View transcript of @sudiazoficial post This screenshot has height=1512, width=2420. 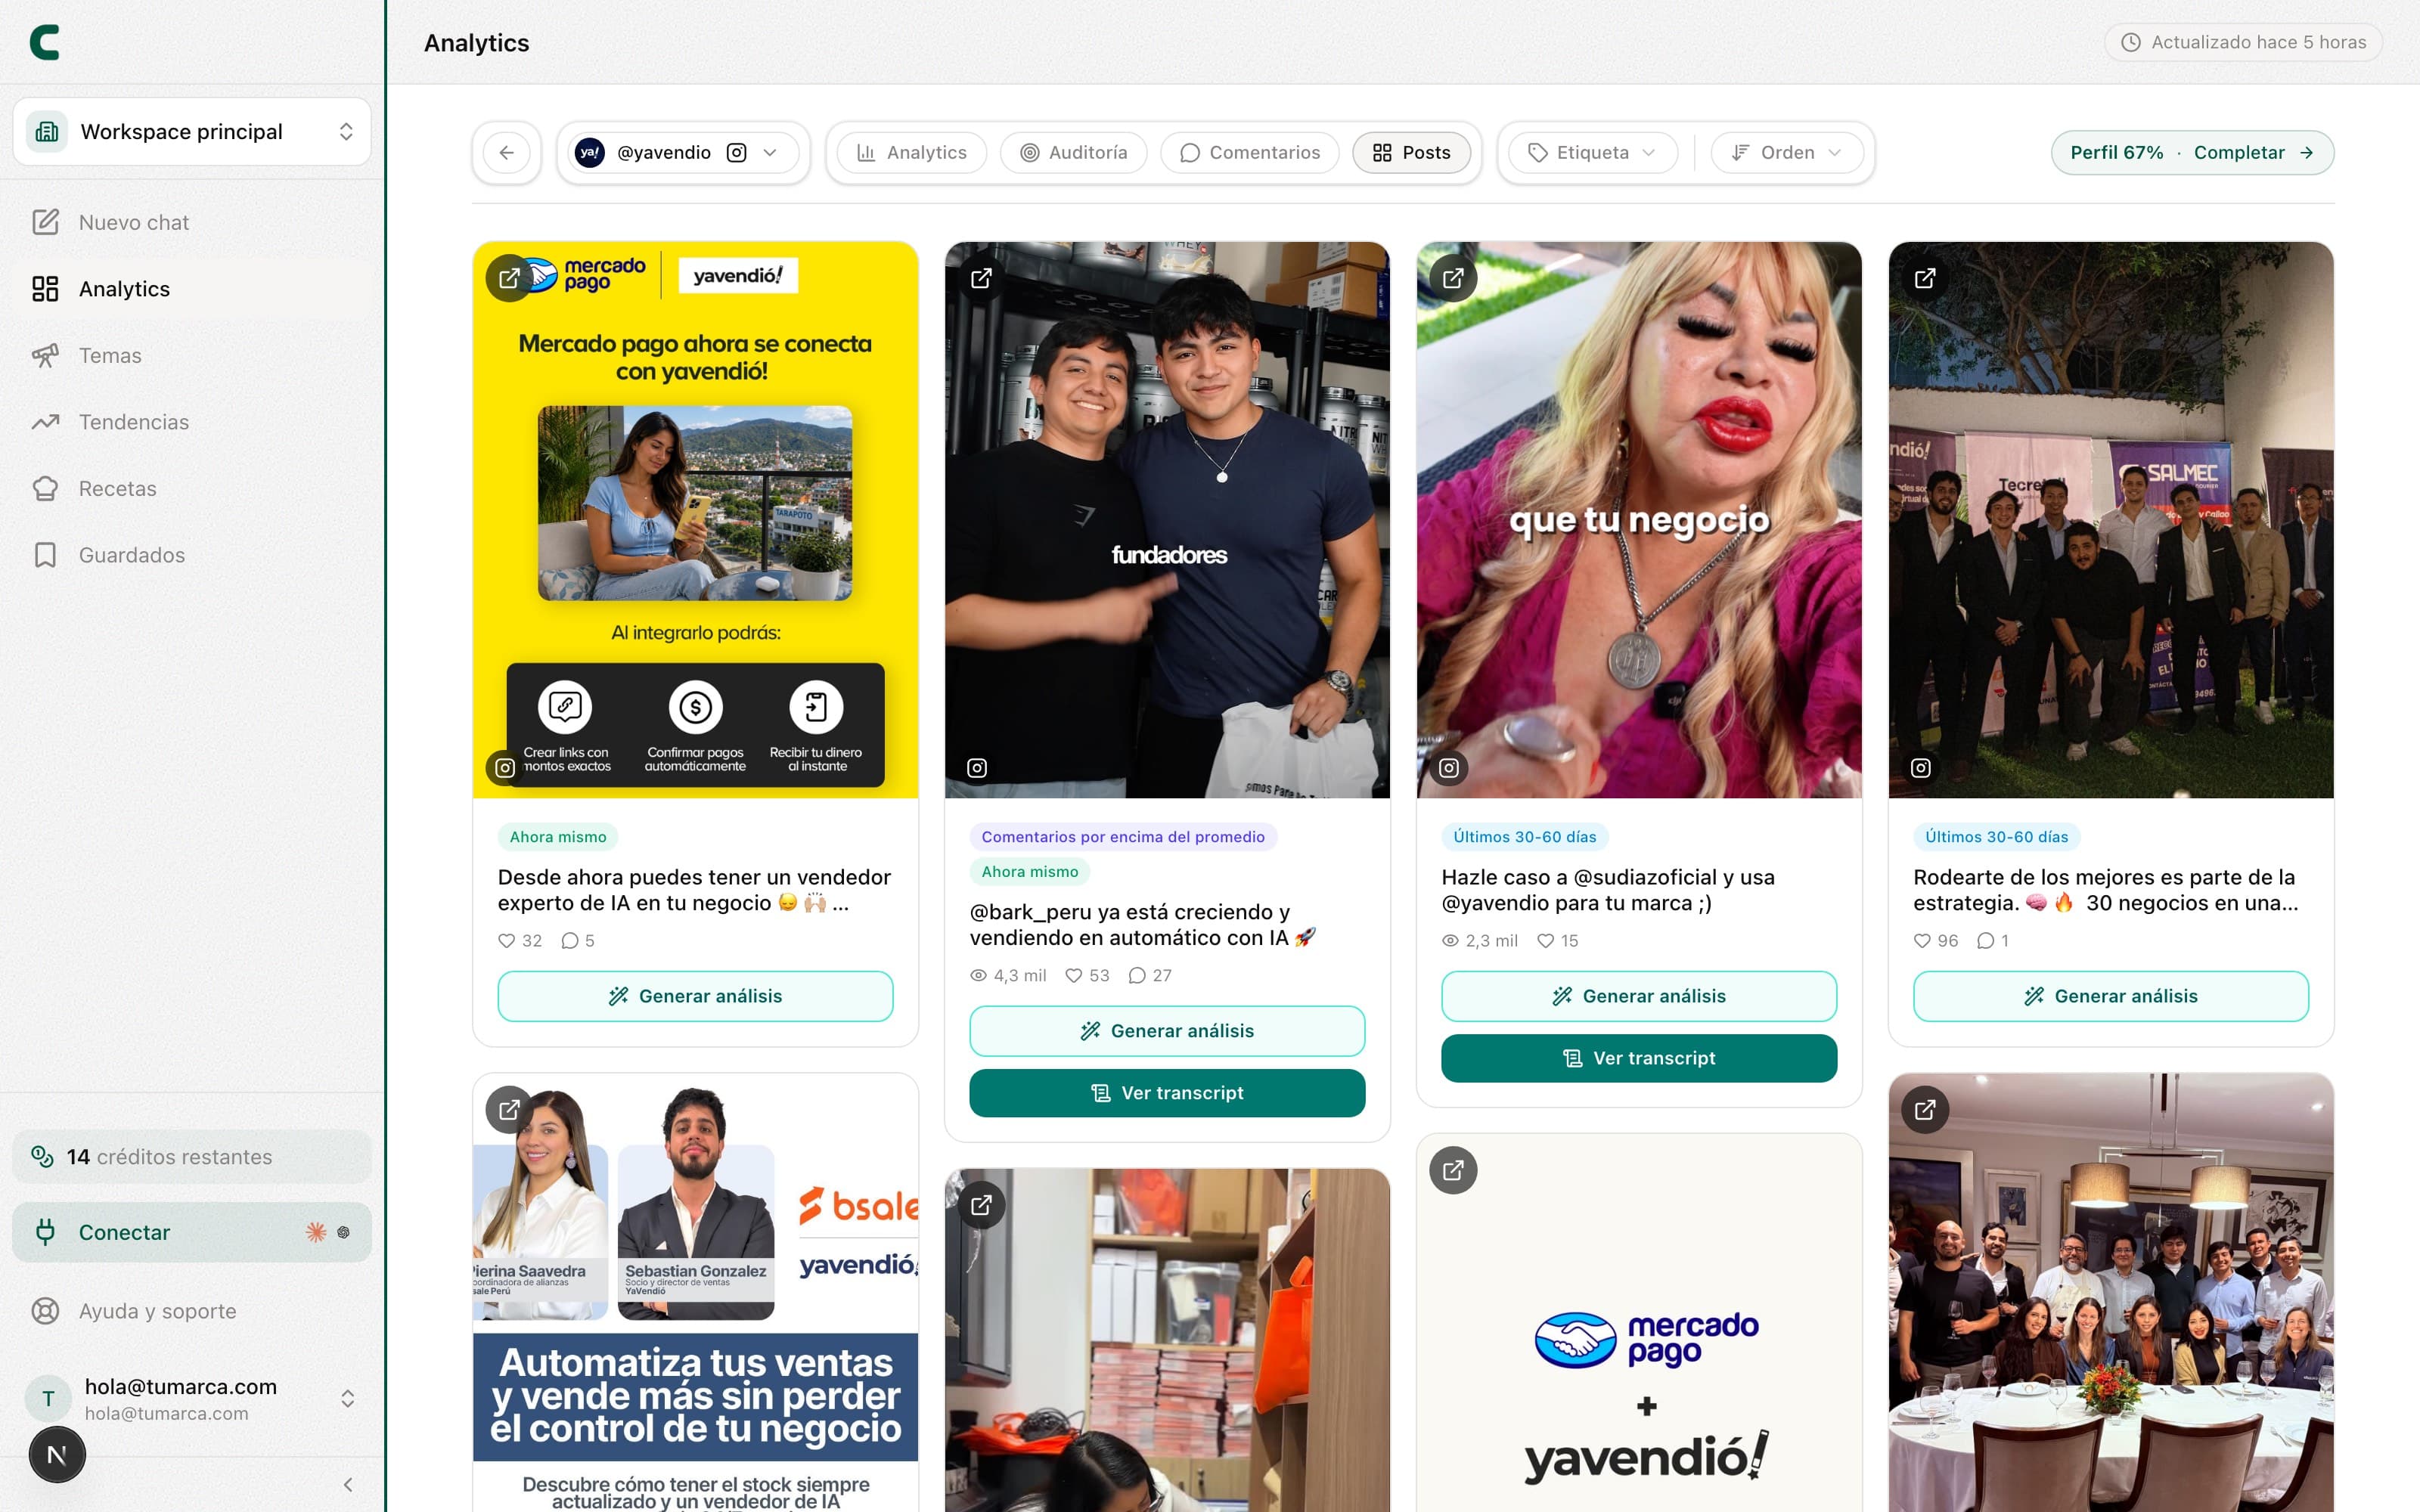click(1639, 1058)
